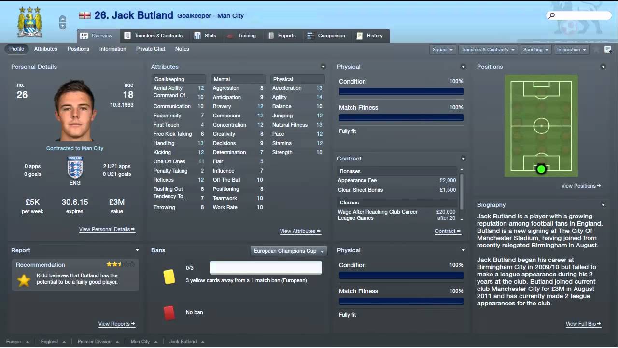Click View Personal Details link

pos(107,229)
